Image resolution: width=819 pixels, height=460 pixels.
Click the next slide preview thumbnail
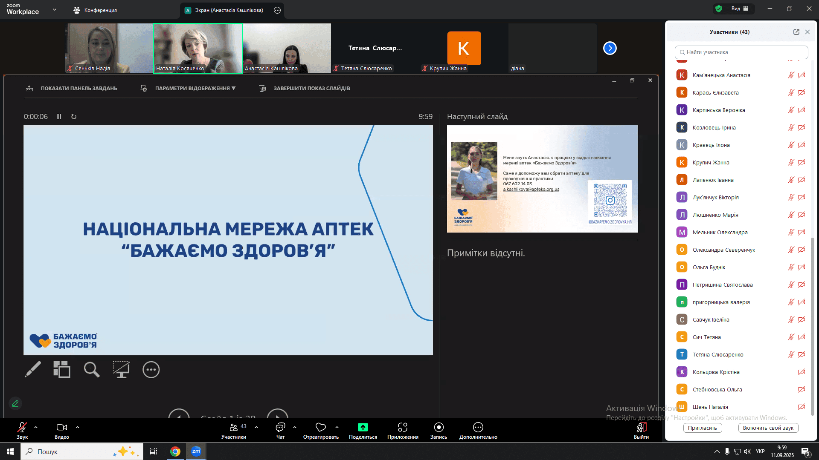[543, 179]
